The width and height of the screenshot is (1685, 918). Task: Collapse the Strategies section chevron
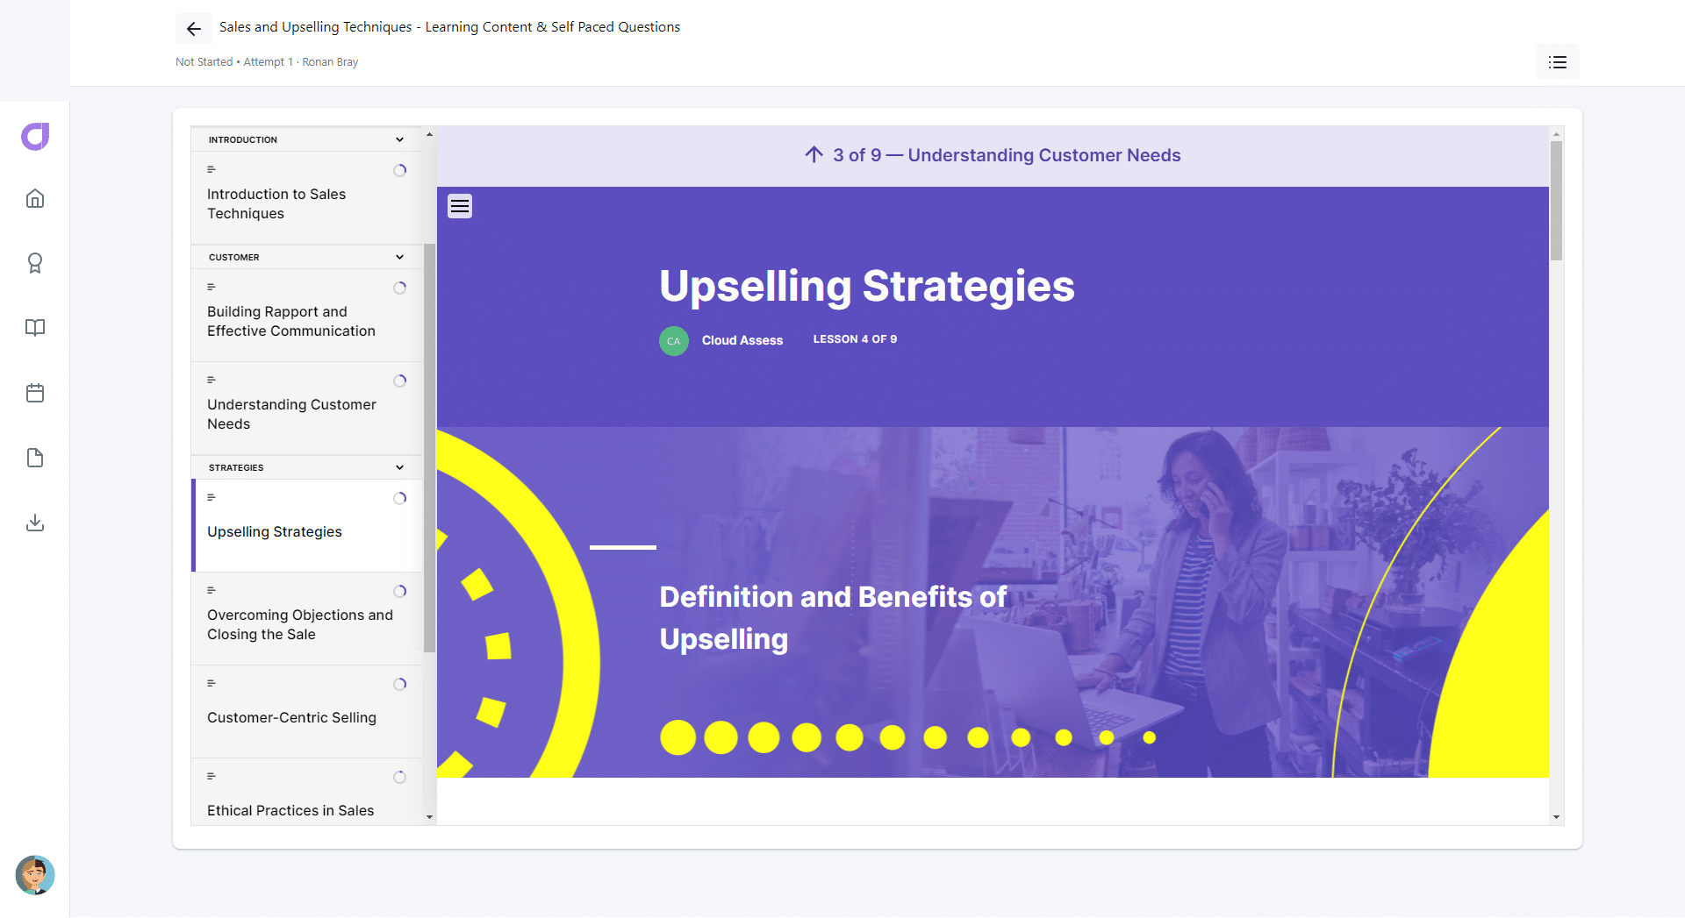tap(400, 467)
